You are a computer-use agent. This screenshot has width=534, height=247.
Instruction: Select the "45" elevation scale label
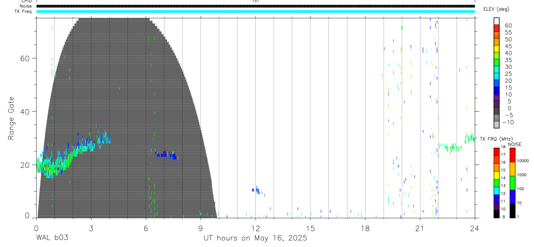pos(508,46)
